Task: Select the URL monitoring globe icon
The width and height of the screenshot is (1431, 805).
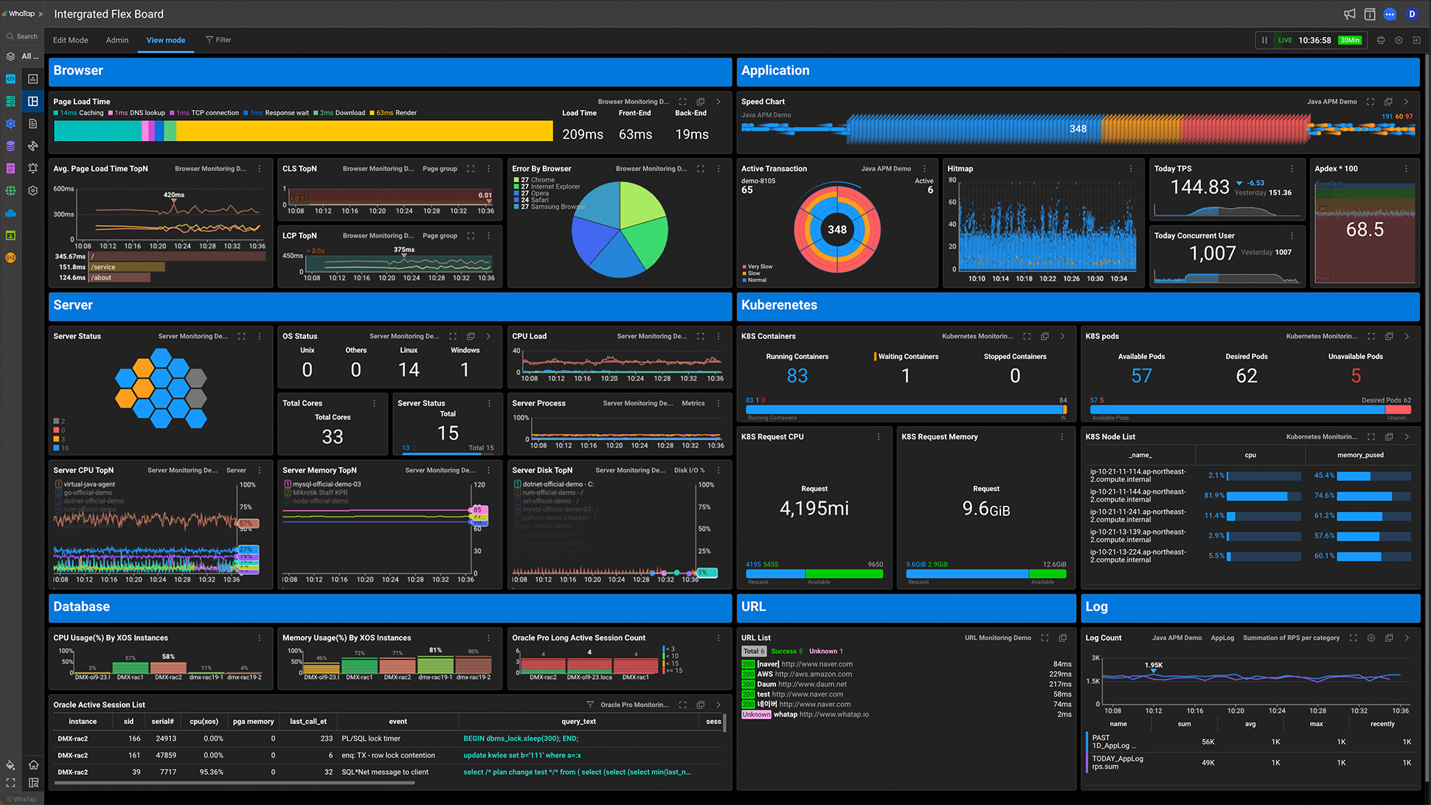Action: [10, 190]
